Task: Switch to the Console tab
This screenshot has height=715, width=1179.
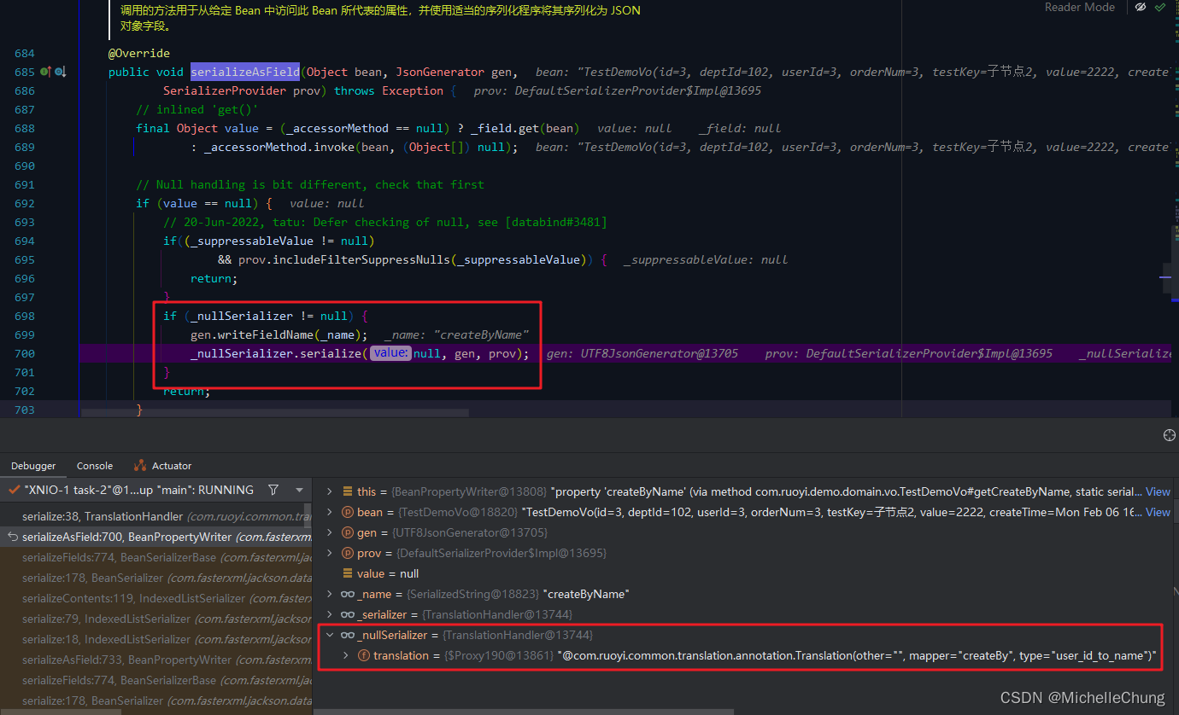Action: pyautogui.click(x=95, y=466)
